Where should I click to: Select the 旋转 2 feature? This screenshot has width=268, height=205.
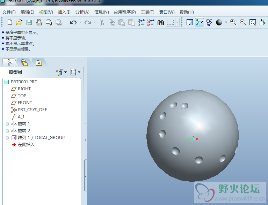click(21, 131)
